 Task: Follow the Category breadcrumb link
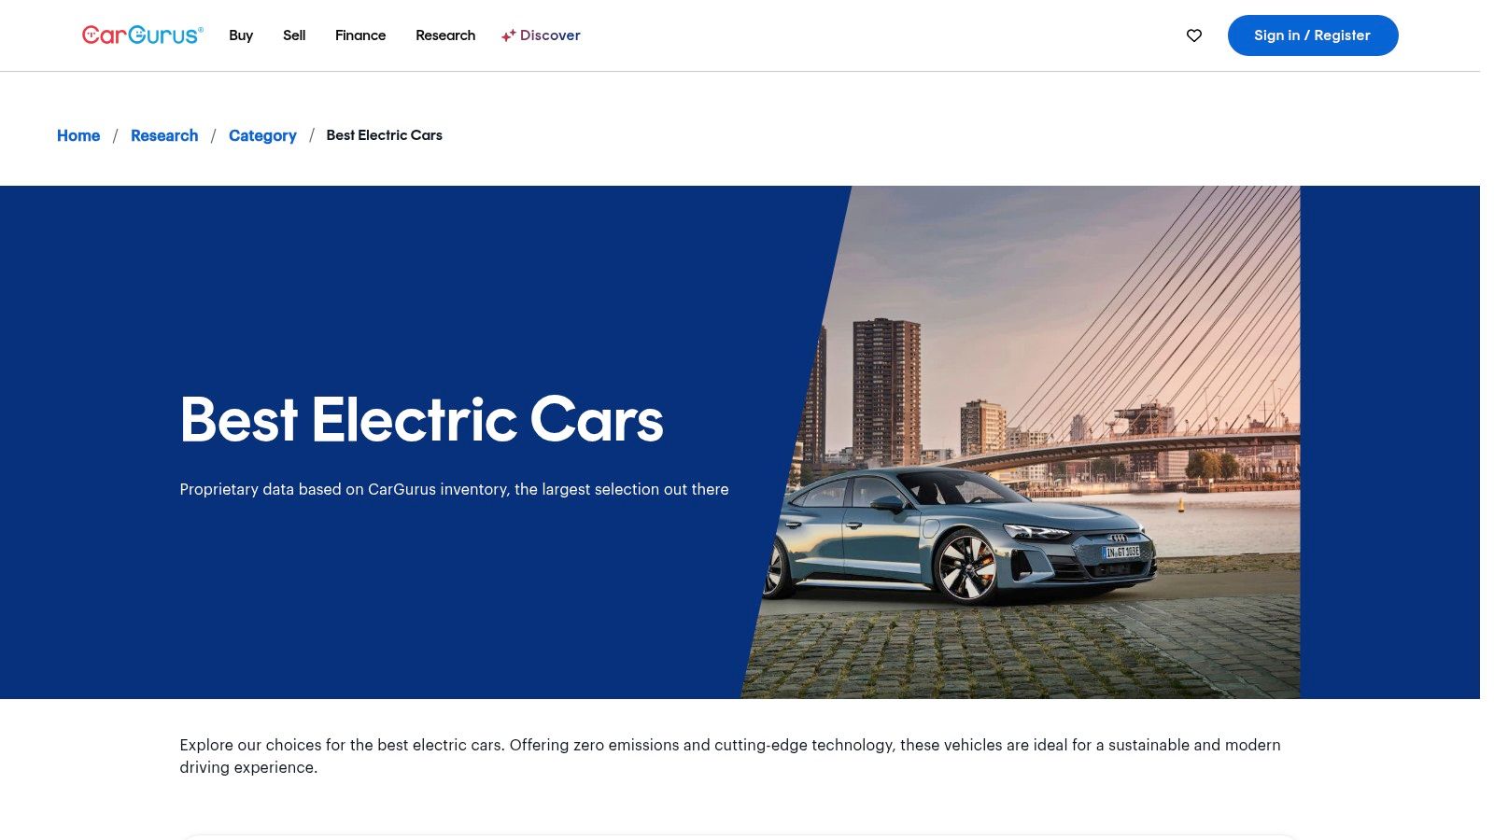coord(262,135)
